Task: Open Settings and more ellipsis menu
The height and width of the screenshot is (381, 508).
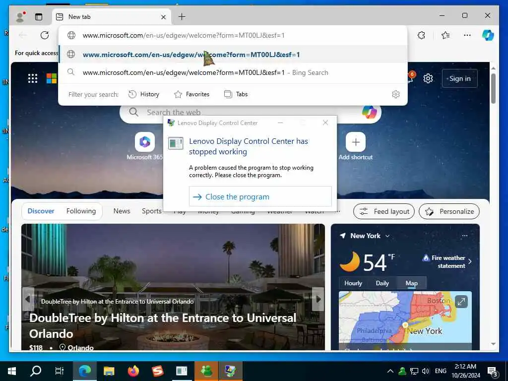Action: (467, 35)
